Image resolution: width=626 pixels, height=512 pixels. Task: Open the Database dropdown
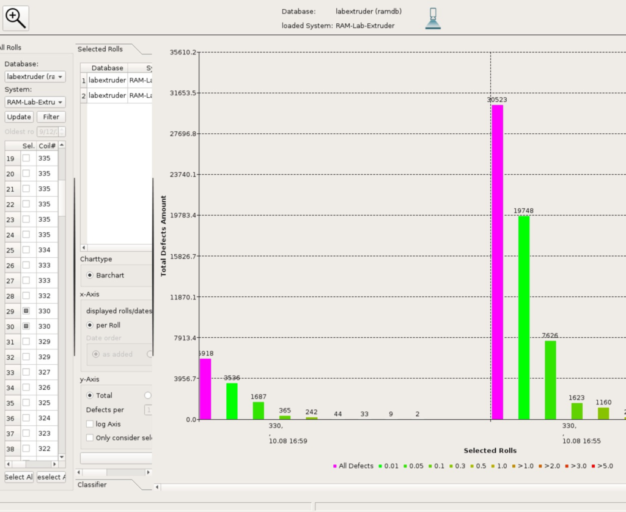coord(35,76)
